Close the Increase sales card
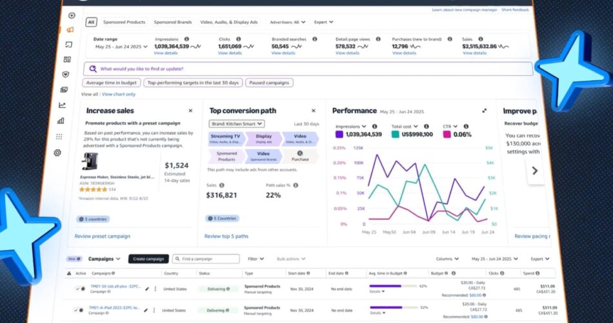Screen dimensions: 613x323 pyautogui.click(x=190, y=110)
